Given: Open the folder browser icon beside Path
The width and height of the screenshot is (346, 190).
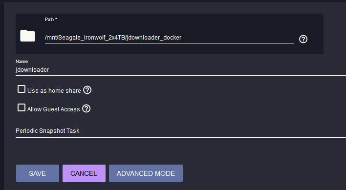Looking at the screenshot, I should pos(27,36).
